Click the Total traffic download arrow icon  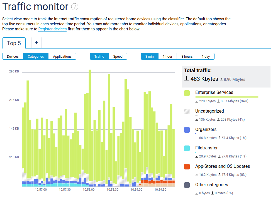(186, 79)
